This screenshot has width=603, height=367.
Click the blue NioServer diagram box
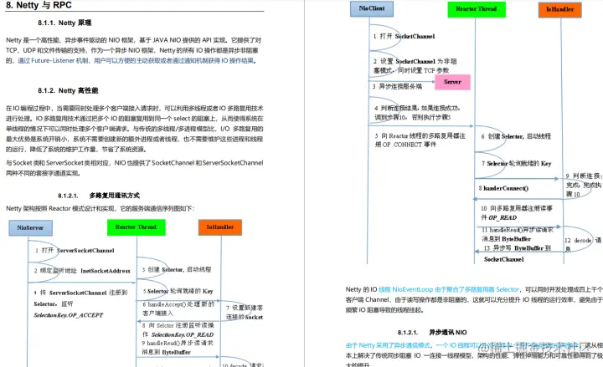tap(31, 227)
